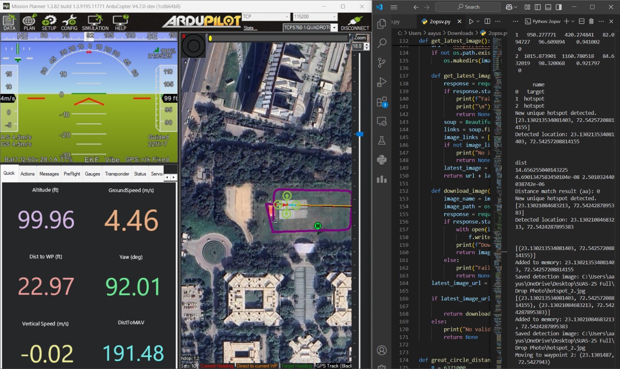Split the VS Code editor right
Screen dimensions: 620x369
(487, 21)
